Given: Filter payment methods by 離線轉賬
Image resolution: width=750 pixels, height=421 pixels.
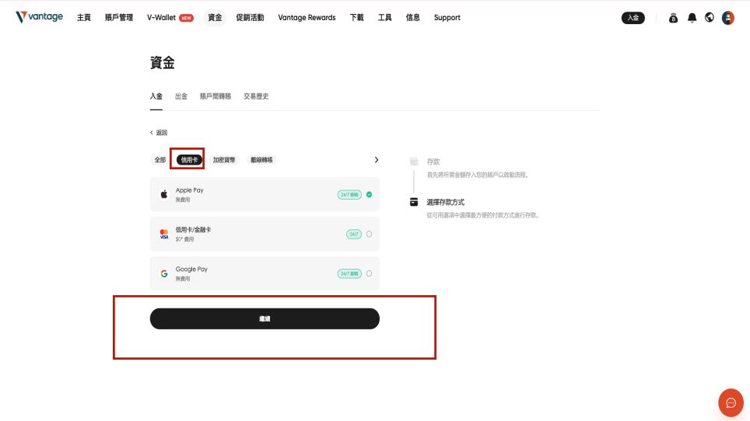Looking at the screenshot, I should click(x=261, y=160).
